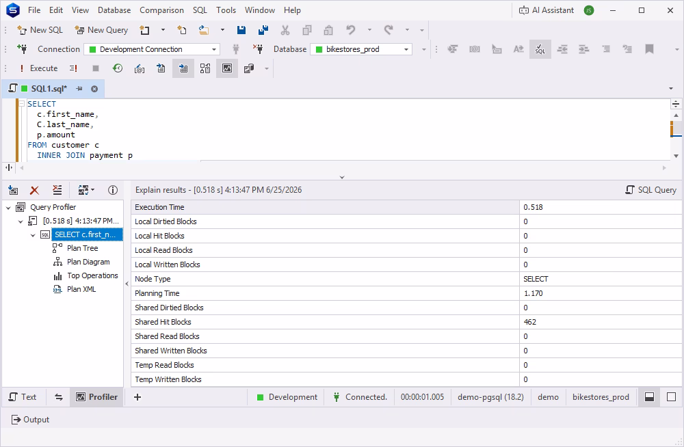The image size is (684, 447).
Task: Pin the SQL1.sql* tab
Action: (x=79, y=89)
